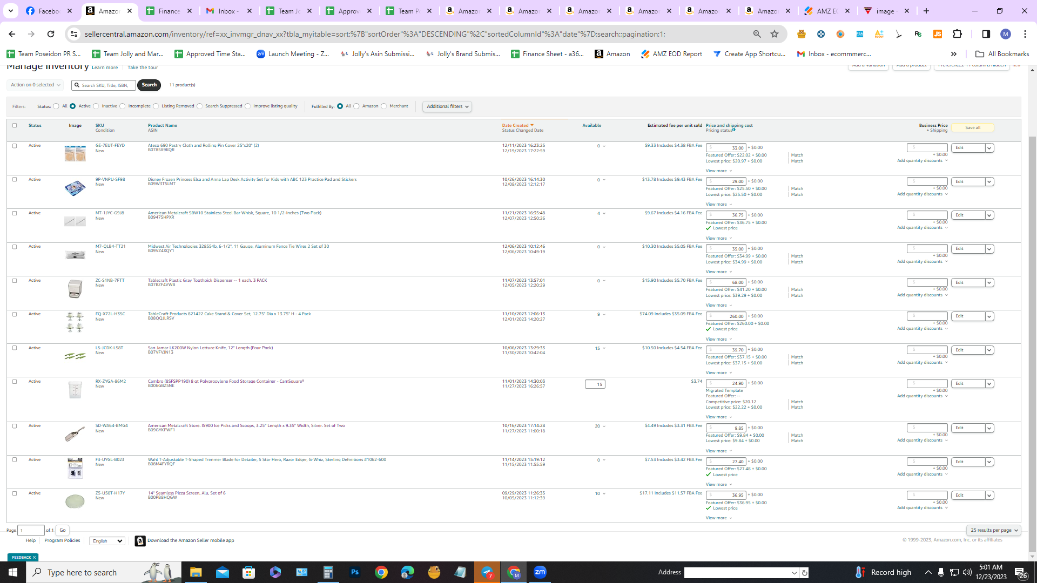Show hidden bookmarks with double chevron
Viewport: 1037px width, 583px height.
(x=954, y=54)
